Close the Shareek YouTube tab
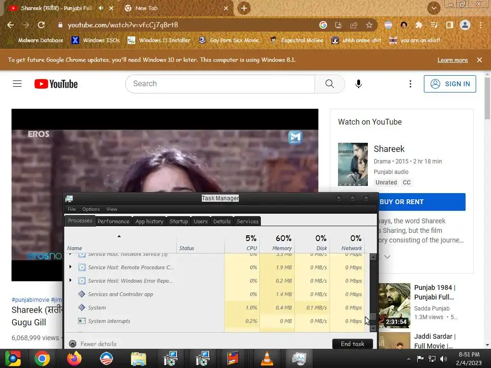The height and width of the screenshot is (368, 491). coord(111,8)
